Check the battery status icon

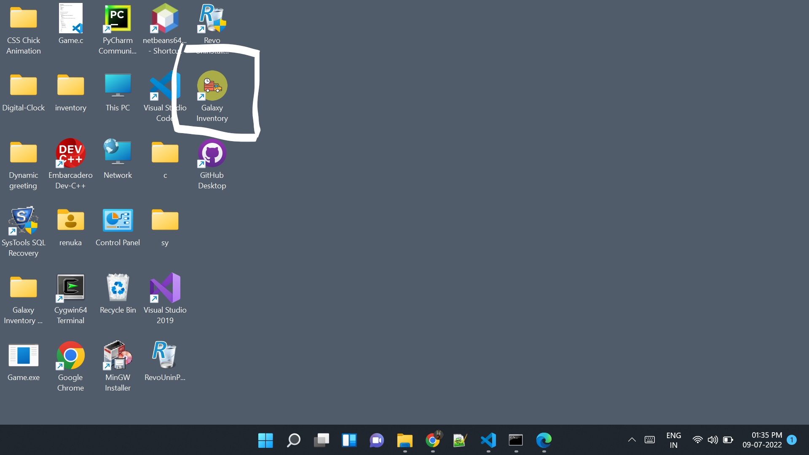(x=728, y=440)
